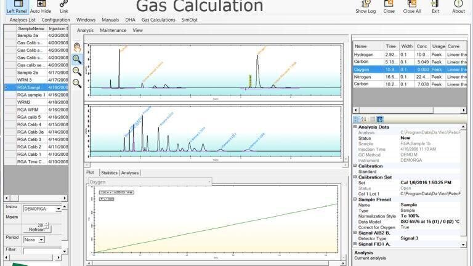The height and width of the screenshot is (266, 473).
Task: Toggle the Left Panel button
Action: click(17, 7)
